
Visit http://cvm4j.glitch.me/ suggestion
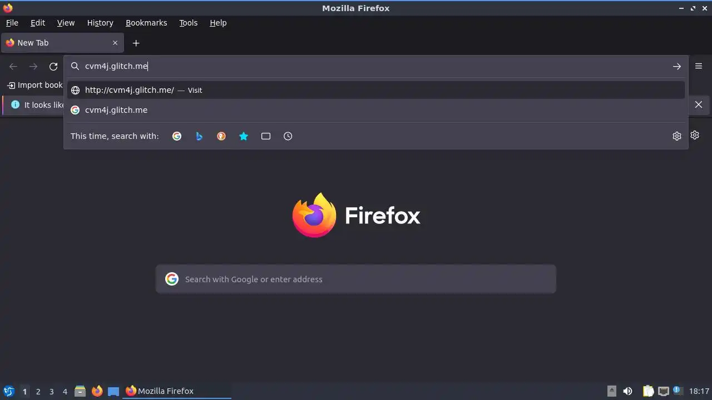click(376, 90)
